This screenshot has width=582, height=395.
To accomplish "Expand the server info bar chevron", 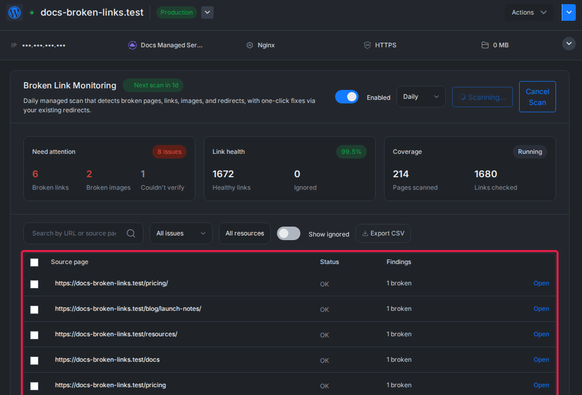I will coord(568,44).
